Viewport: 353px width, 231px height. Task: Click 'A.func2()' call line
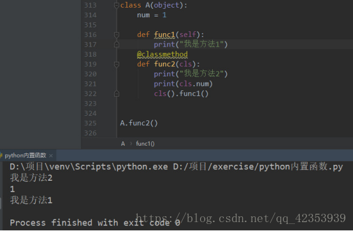[x=139, y=123]
